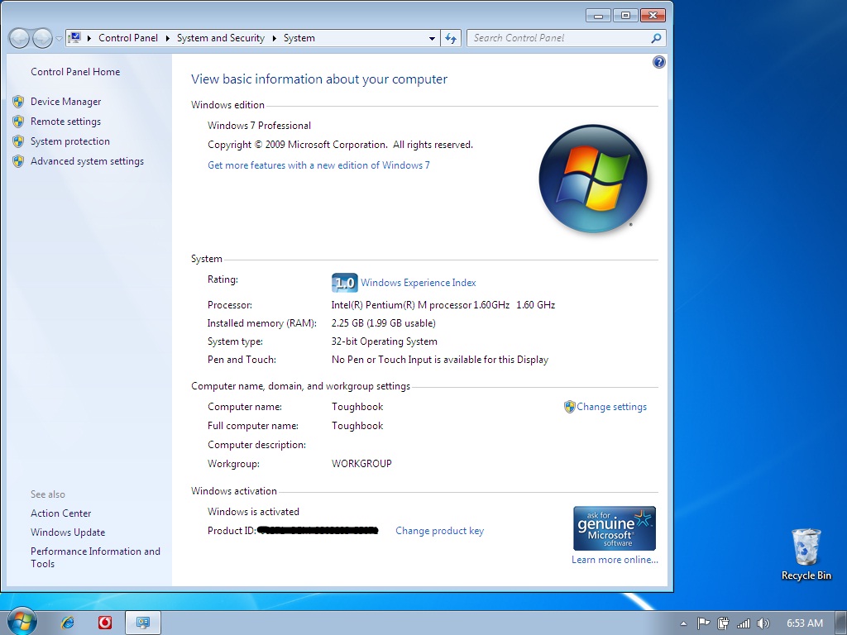The width and height of the screenshot is (847, 635).
Task: Expand the arrow after Control Panel breadcrumb
Action: [x=167, y=38]
